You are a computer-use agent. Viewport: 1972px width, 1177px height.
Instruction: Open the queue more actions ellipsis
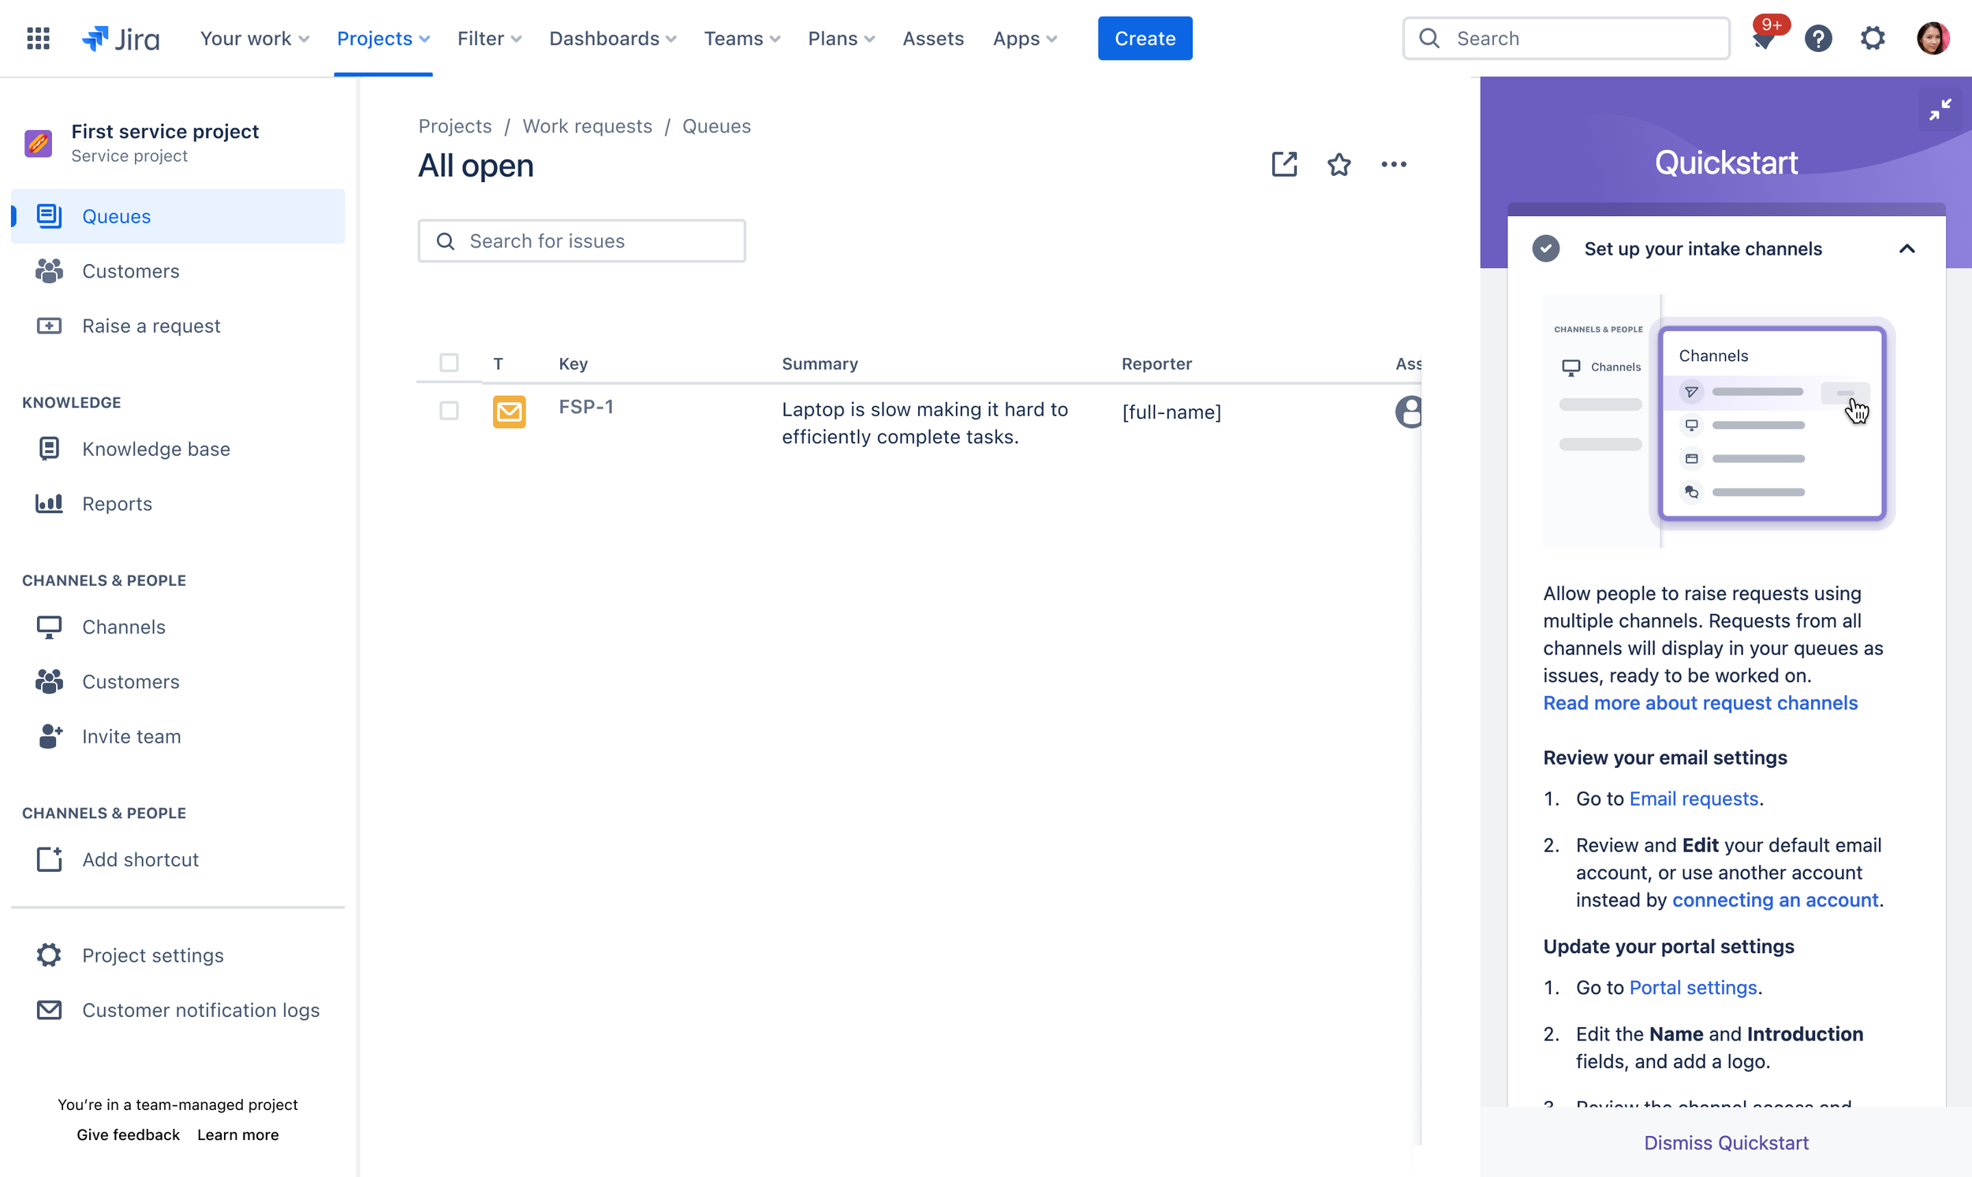tap(1394, 165)
